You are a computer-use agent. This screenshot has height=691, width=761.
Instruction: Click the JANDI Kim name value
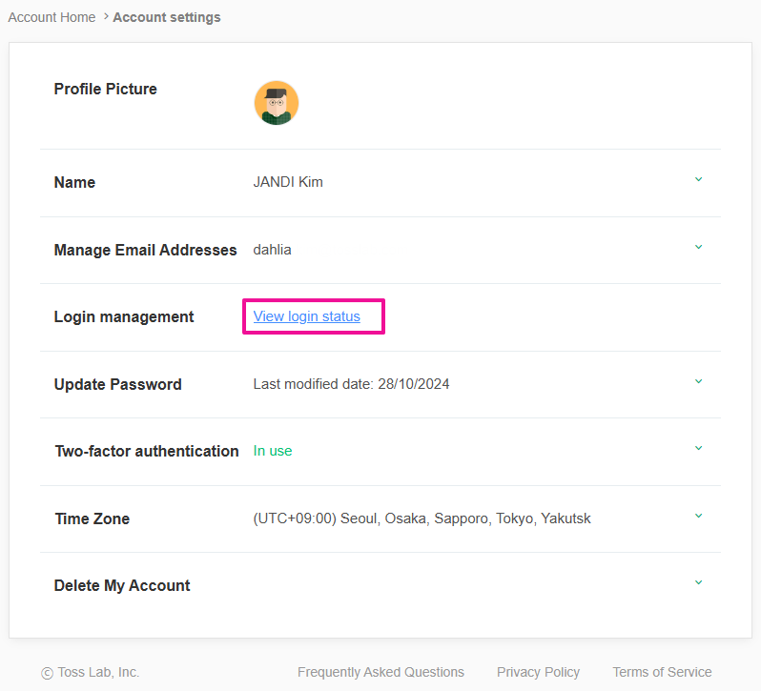click(x=288, y=182)
